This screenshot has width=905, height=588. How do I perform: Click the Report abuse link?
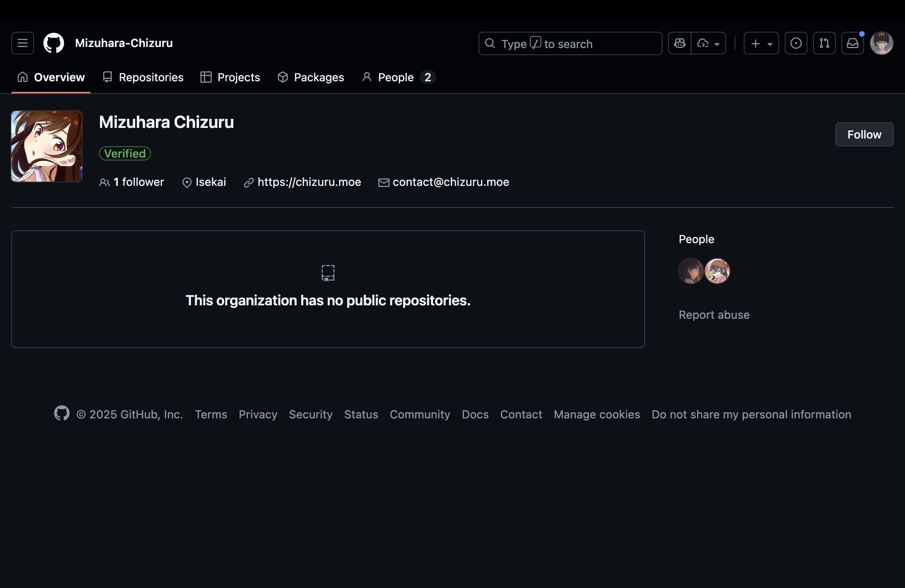click(x=714, y=315)
